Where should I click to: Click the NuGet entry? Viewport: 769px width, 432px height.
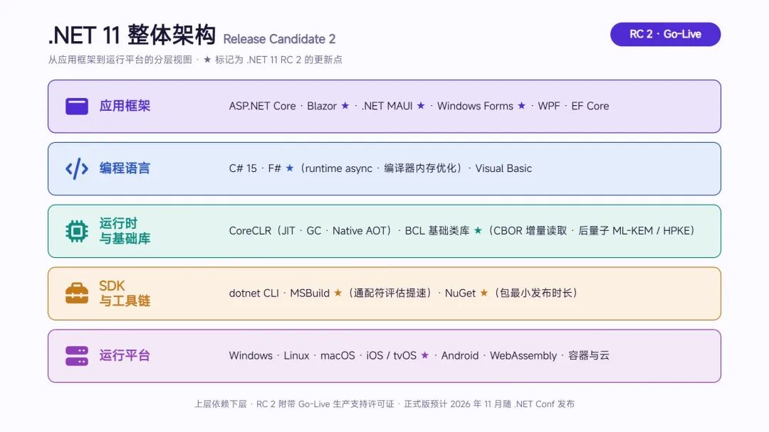point(460,293)
